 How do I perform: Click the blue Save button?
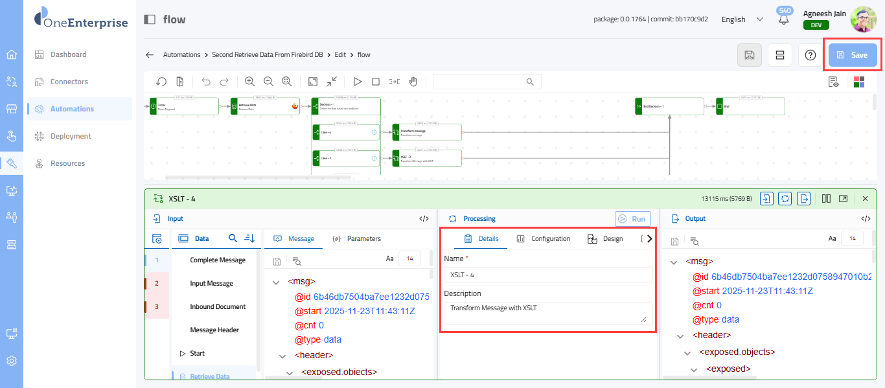[852, 55]
